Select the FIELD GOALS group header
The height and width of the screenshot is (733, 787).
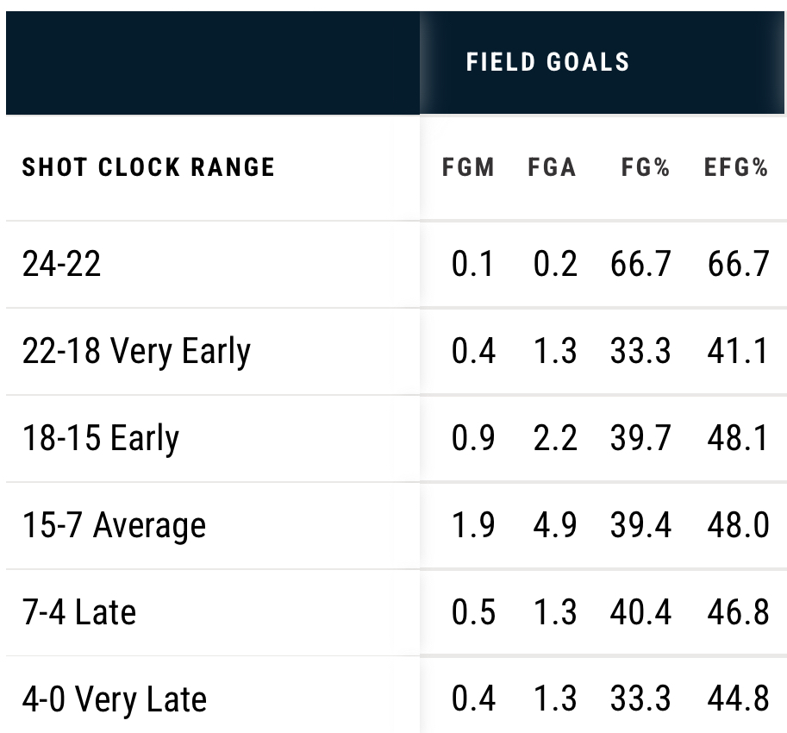547,62
